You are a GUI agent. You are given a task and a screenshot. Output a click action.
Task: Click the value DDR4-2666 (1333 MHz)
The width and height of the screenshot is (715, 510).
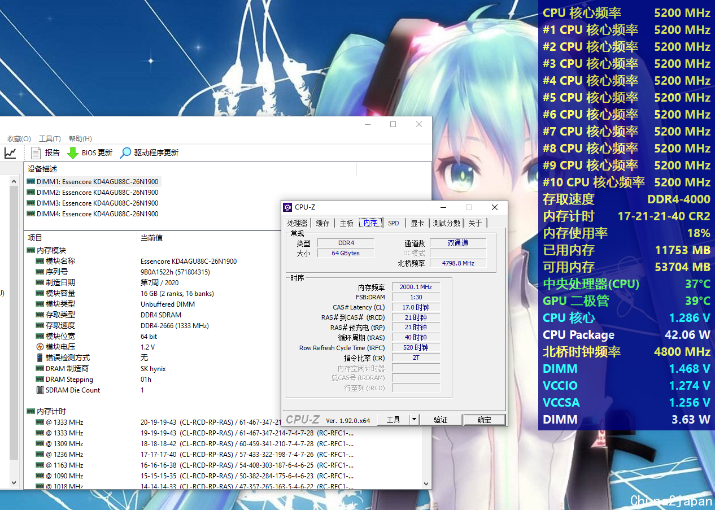(175, 325)
